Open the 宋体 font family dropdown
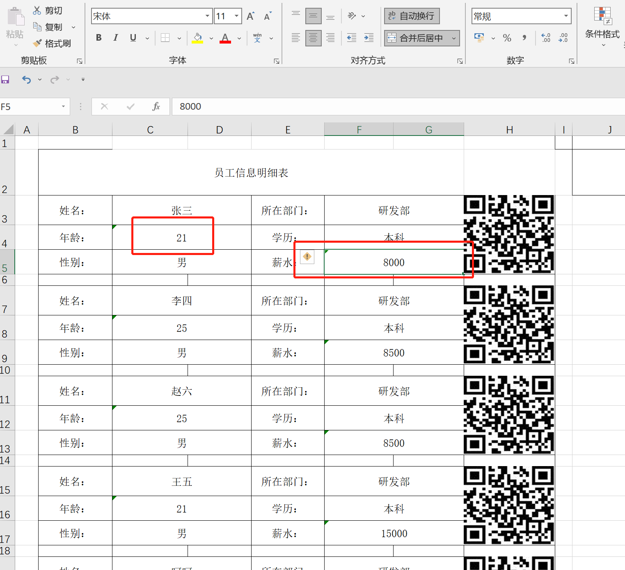The image size is (625, 570). [207, 16]
